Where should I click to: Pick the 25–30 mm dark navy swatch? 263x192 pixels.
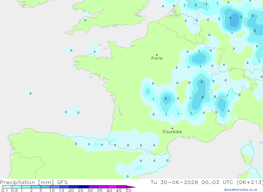pos(84,187)
